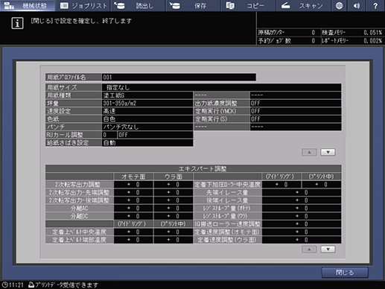385x289 pixels.
Task: Open the スキャン tab
Action: coord(304,5)
